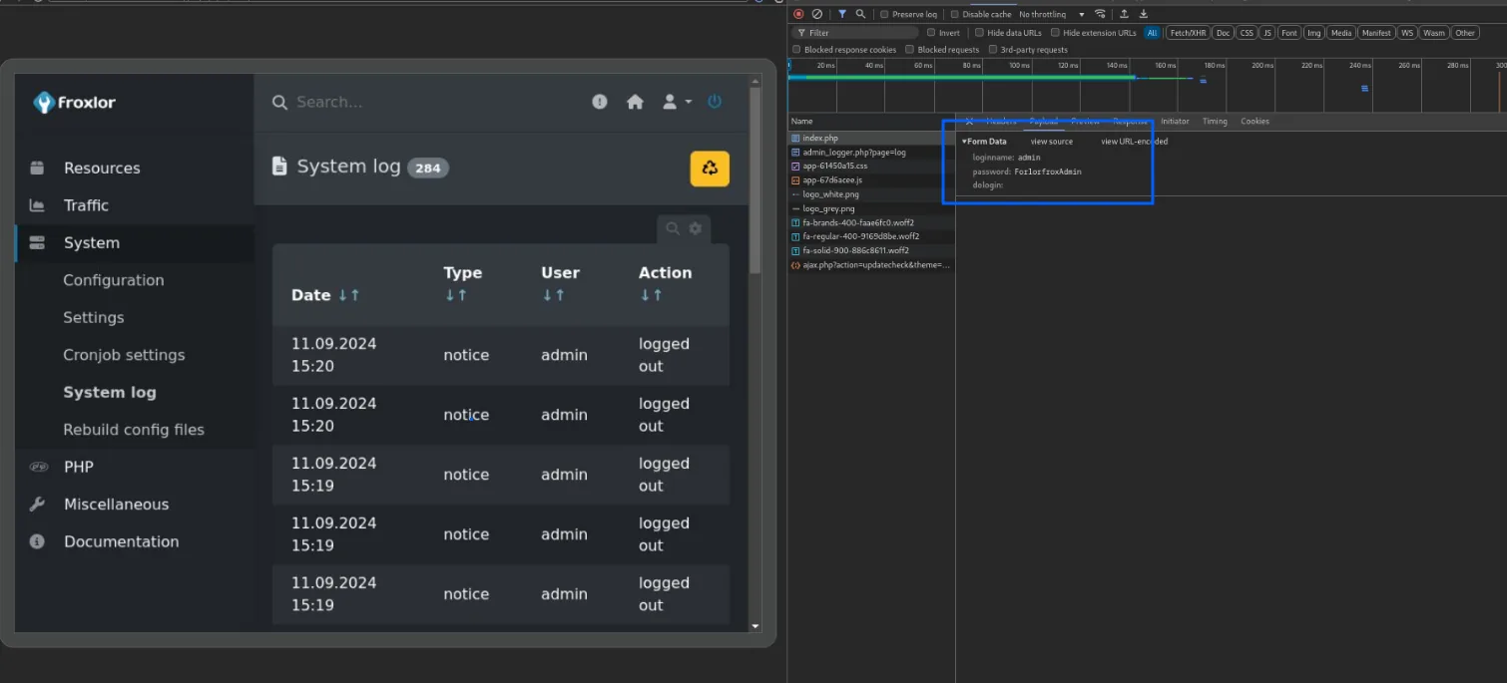Click the magnifier icon beside the Search field

coord(279,102)
